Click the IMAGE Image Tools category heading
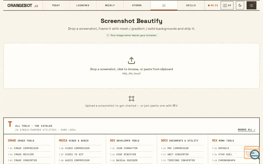263x164 pixels. click(x=21, y=141)
